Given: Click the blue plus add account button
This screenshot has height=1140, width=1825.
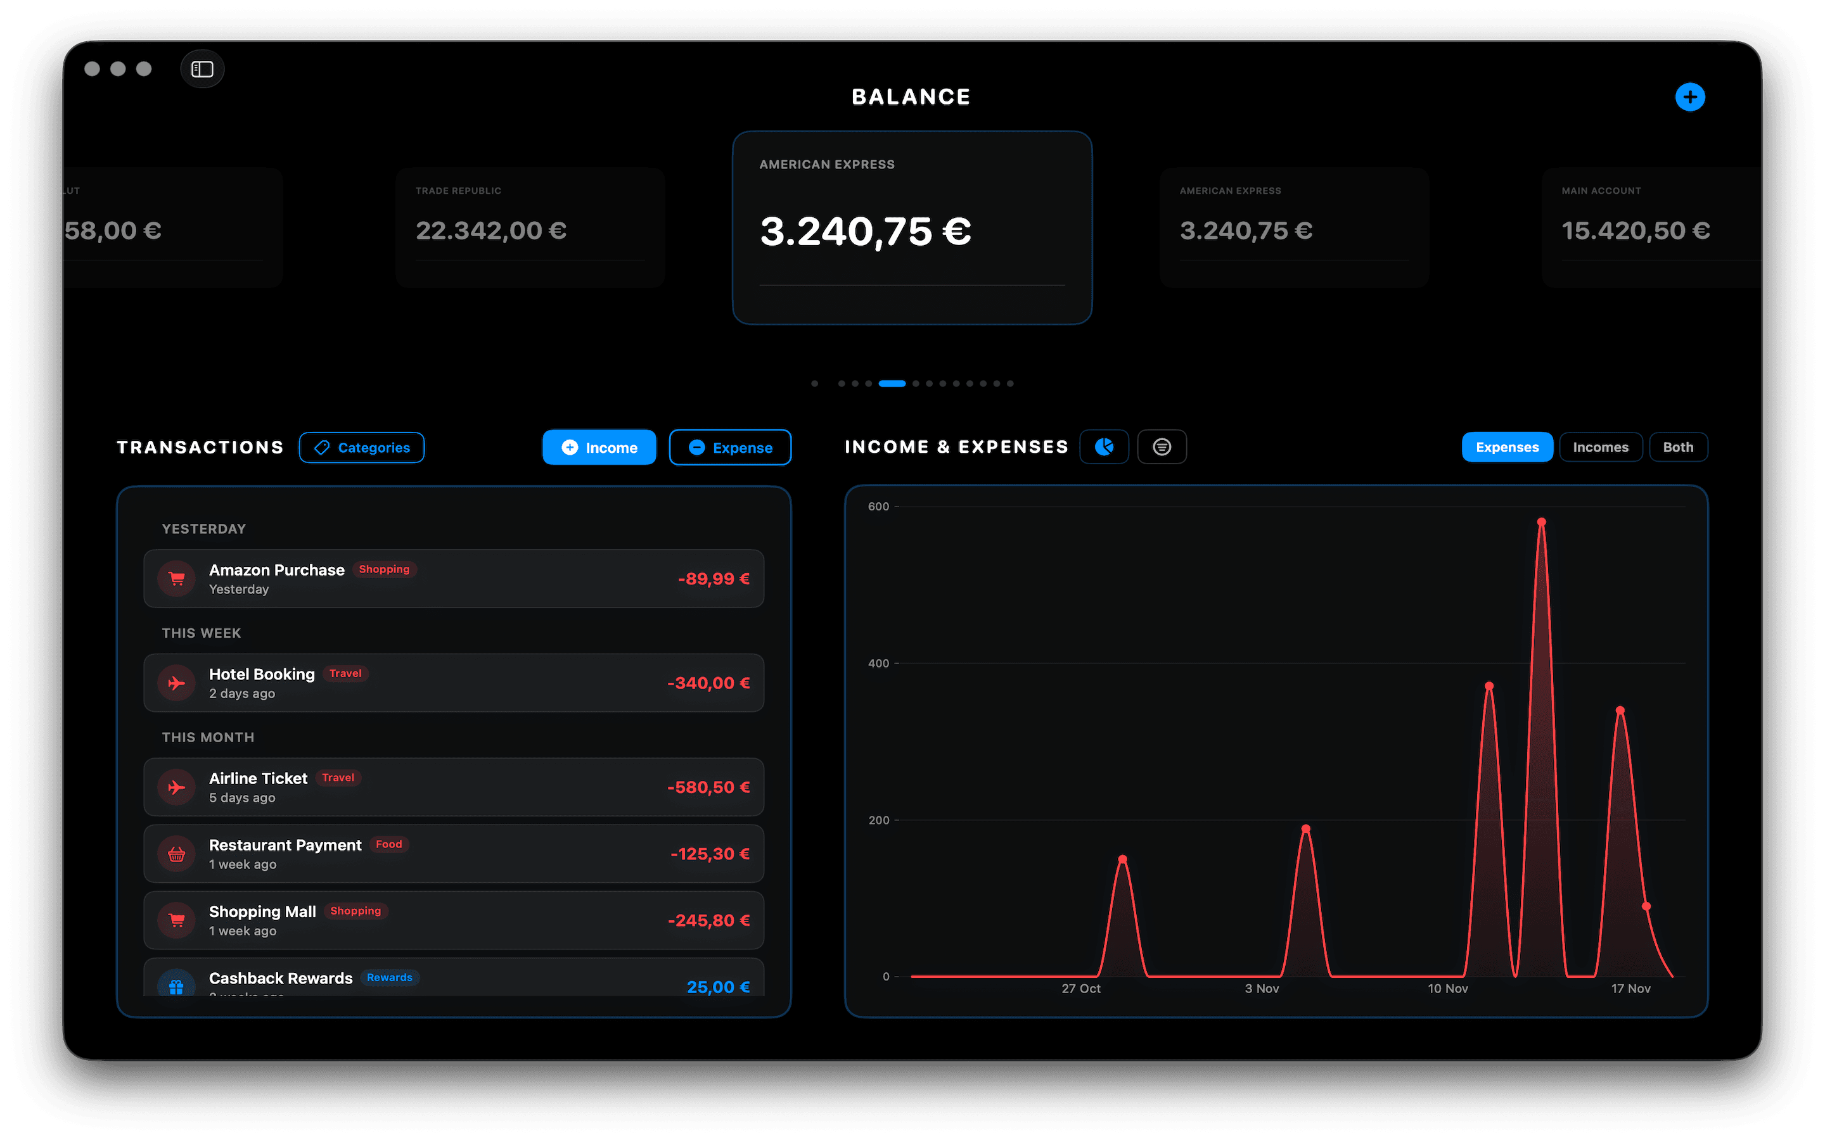Looking at the screenshot, I should (x=1689, y=98).
